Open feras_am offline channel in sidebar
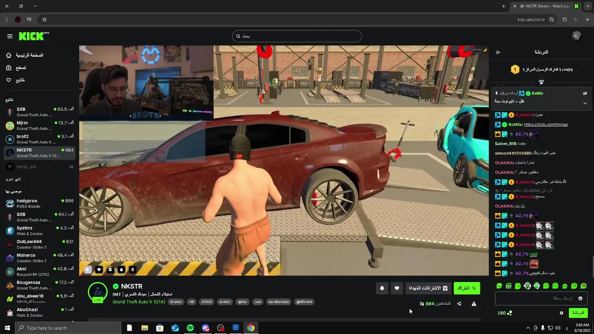The image size is (594, 334). [39, 167]
